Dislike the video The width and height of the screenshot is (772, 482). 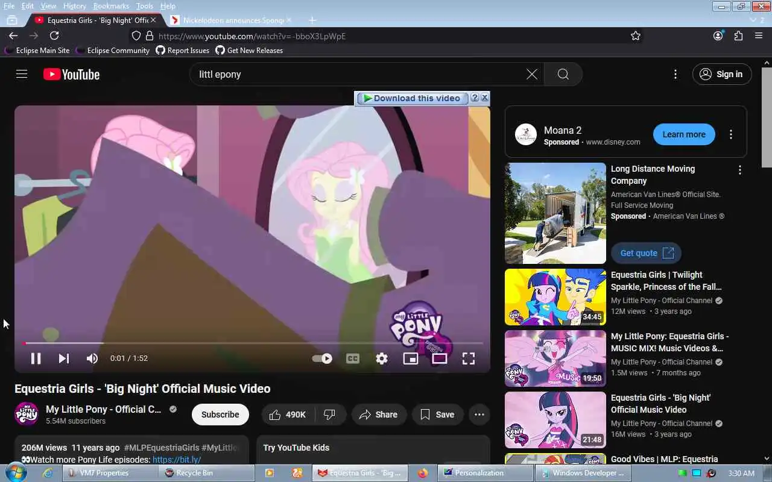[330, 415]
